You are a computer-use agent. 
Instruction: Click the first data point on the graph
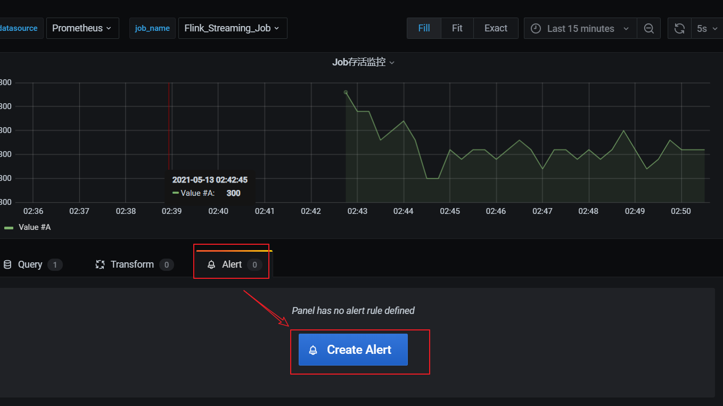(x=346, y=92)
